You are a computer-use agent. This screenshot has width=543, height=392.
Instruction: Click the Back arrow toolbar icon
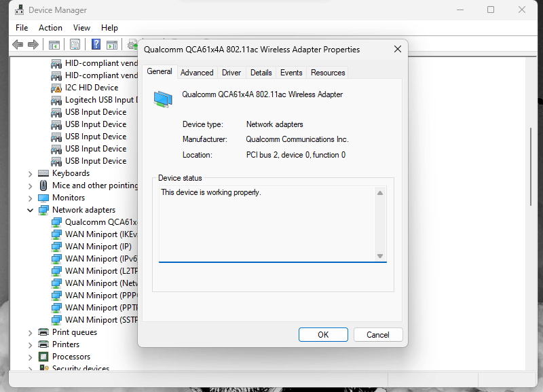click(18, 44)
